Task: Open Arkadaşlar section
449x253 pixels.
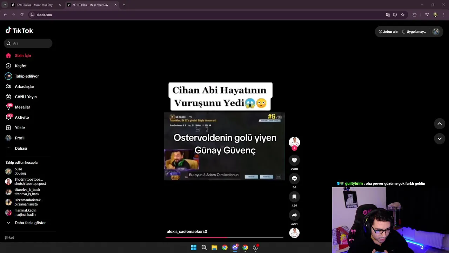Action: [x=24, y=86]
